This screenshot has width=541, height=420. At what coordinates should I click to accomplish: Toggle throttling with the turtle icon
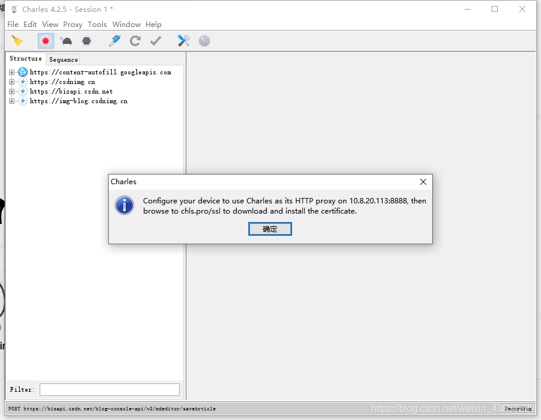(x=66, y=41)
